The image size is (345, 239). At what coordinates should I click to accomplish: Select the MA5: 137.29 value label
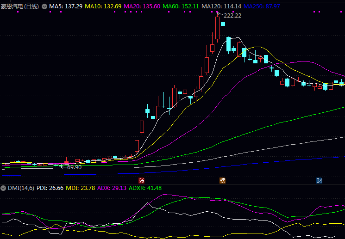click(x=66, y=6)
